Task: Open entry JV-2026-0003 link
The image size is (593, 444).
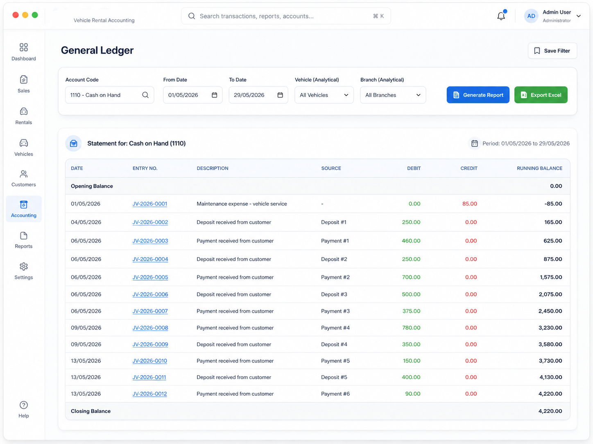Action: tap(150, 241)
